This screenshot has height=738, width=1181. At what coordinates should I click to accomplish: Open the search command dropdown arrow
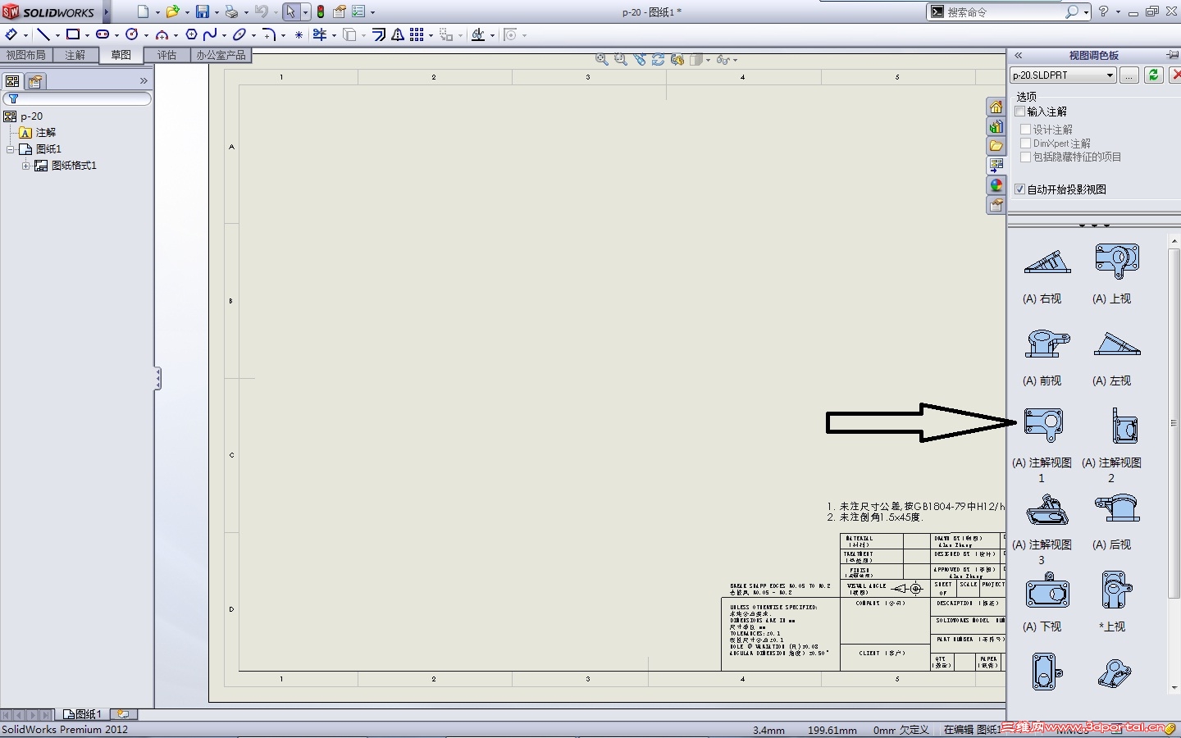tap(1087, 12)
